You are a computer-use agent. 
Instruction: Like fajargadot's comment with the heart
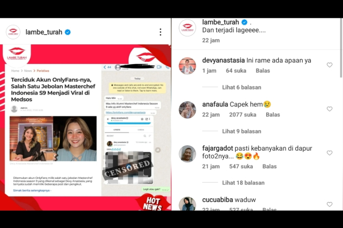click(329, 153)
